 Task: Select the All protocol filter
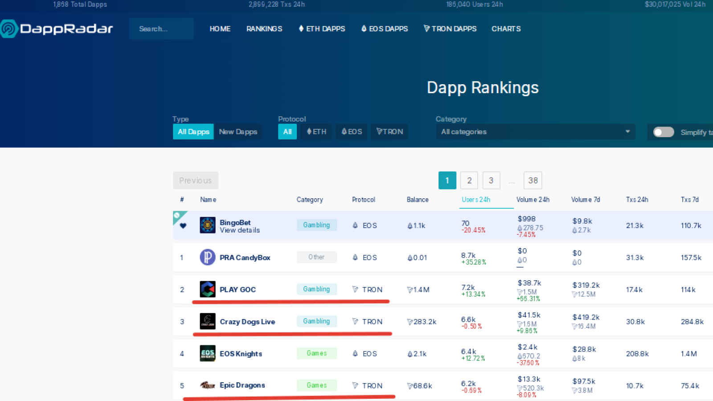tap(287, 132)
